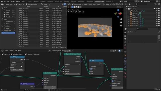Click the Offset X value field in Set Position

50,87
